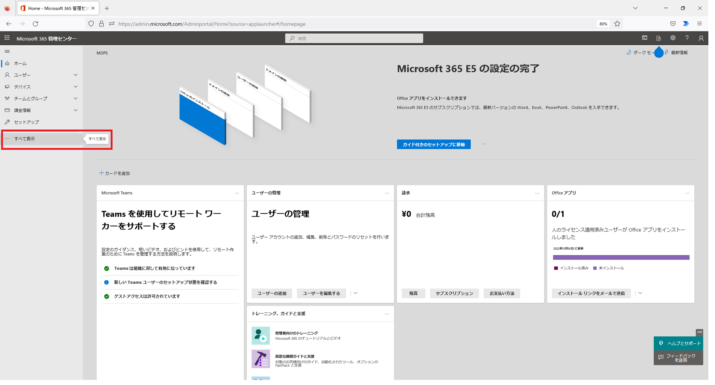Click the tracking protection shield in address bar
Screen dimensions: 715x385
[x=91, y=24]
